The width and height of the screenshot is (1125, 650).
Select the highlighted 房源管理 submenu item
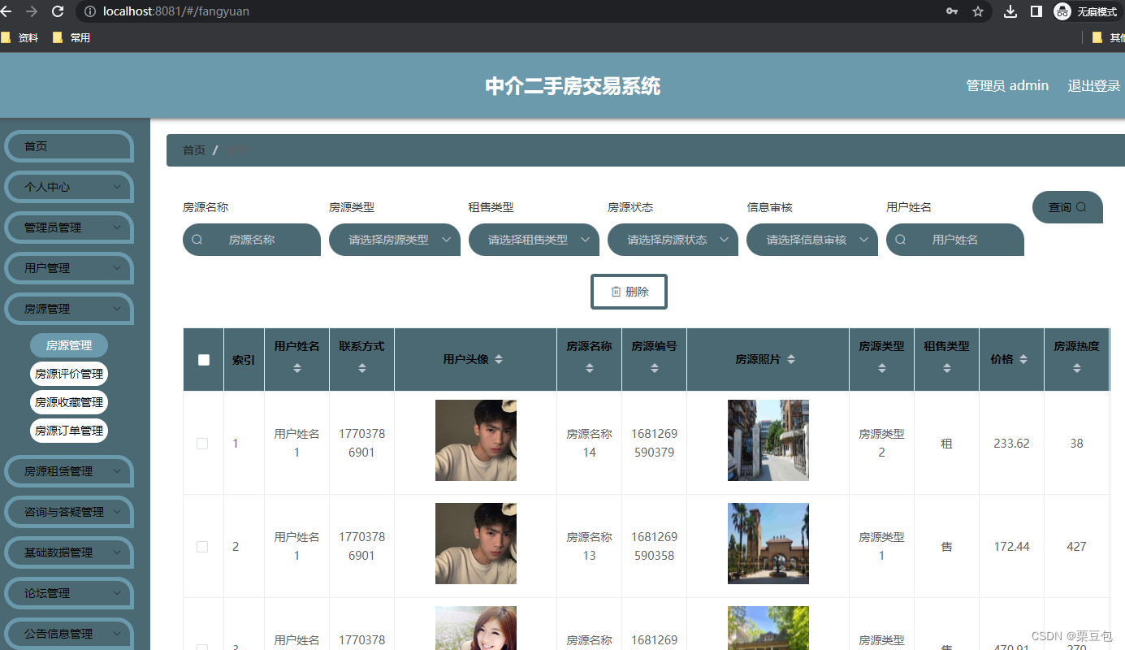click(69, 345)
